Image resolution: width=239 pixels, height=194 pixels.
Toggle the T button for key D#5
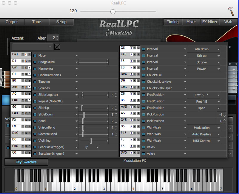coord(131,153)
